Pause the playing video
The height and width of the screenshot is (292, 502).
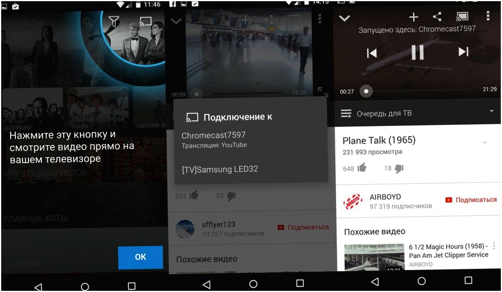(x=418, y=52)
